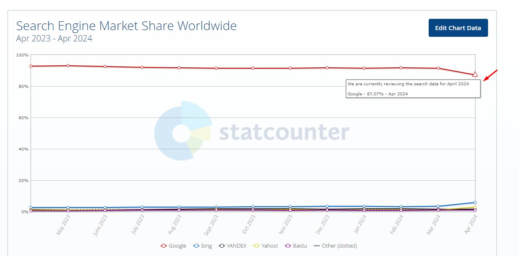The height and width of the screenshot is (256, 519).
Task: Click the Google 87.07% tooltip box
Action: pyautogui.click(x=413, y=89)
